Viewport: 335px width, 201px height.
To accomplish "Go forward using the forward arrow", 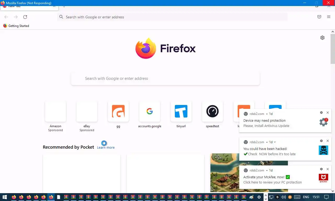I will 16,17.
